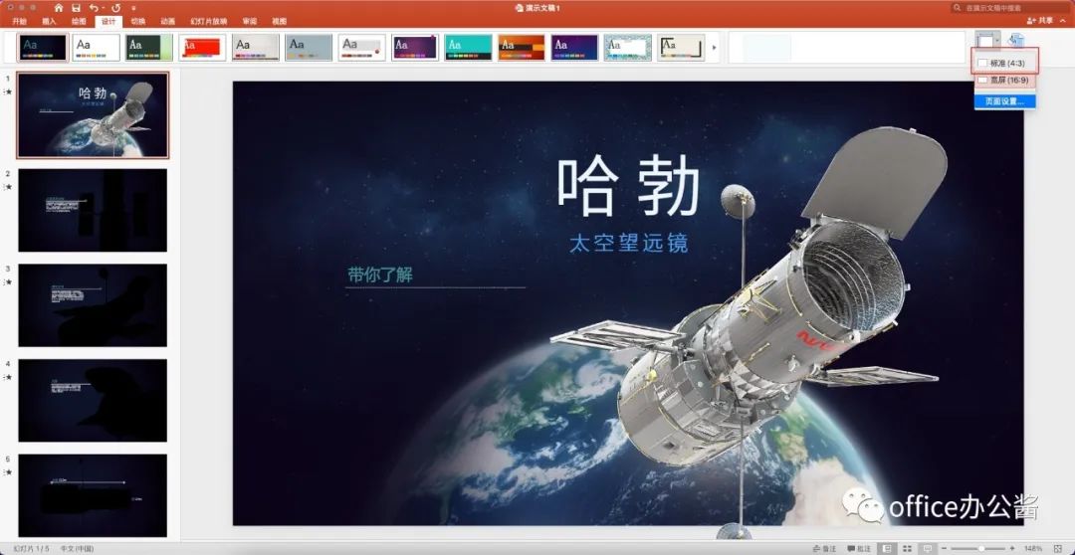Switch to the 插入 tab
This screenshot has height=555, width=1075.
coord(50,21)
